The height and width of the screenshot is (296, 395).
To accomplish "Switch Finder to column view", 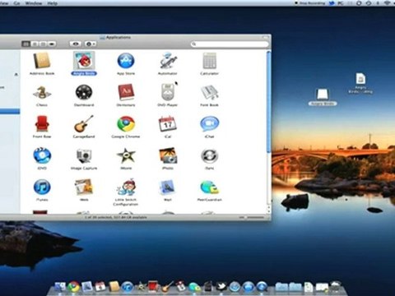I will [x=44, y=44].
